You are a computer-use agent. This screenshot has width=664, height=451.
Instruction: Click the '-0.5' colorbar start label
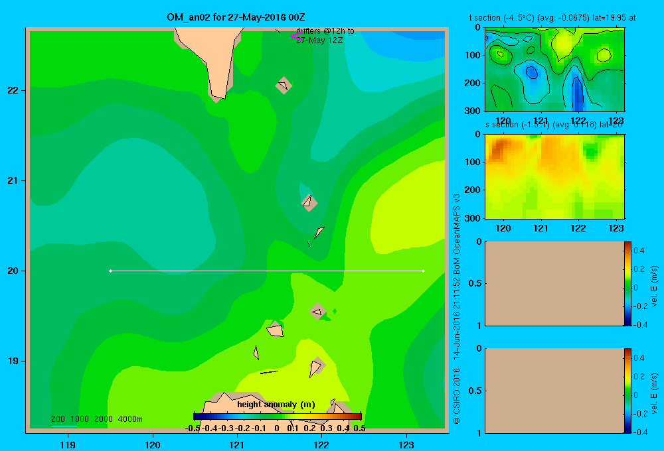click(193, 428)
